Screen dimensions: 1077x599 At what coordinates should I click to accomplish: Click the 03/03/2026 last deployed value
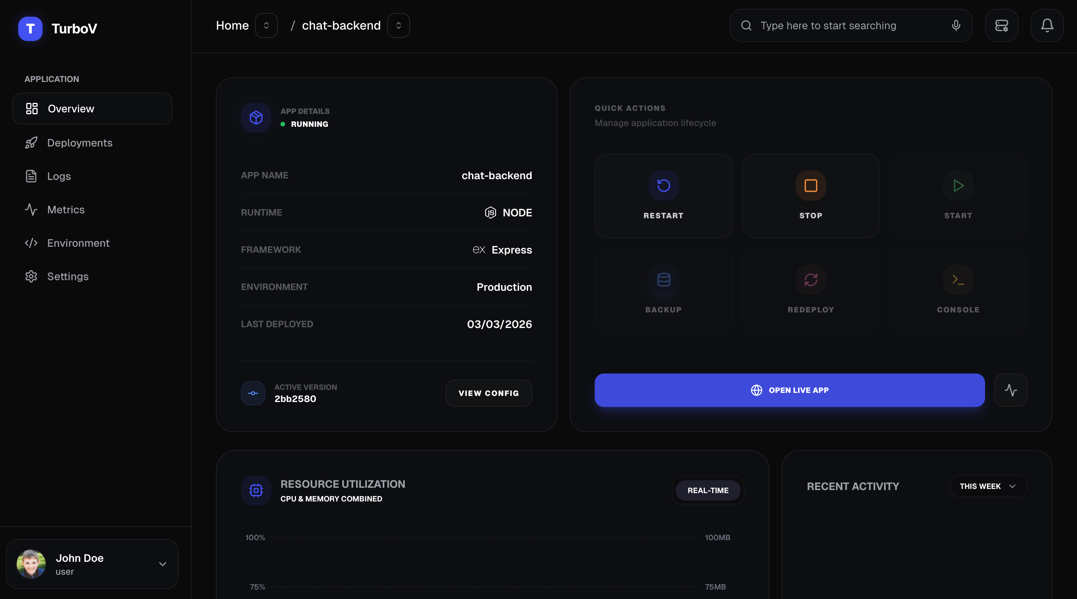tap(499, 324)
